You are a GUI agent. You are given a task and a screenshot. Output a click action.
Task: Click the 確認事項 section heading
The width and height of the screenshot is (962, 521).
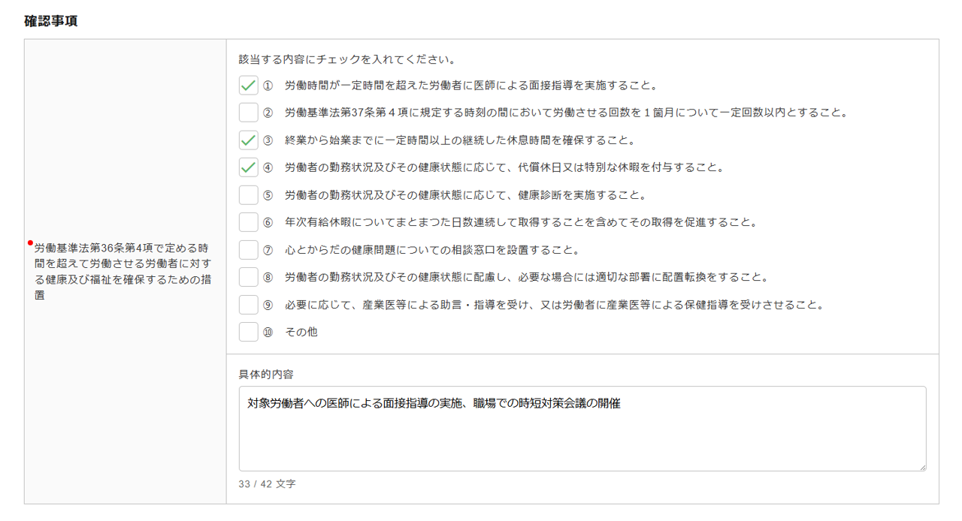click(x=51, y=21)
